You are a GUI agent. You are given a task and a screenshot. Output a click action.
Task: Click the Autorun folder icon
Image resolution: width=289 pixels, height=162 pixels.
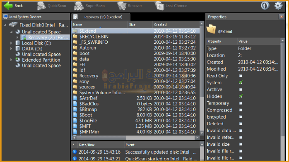(75, 48)
